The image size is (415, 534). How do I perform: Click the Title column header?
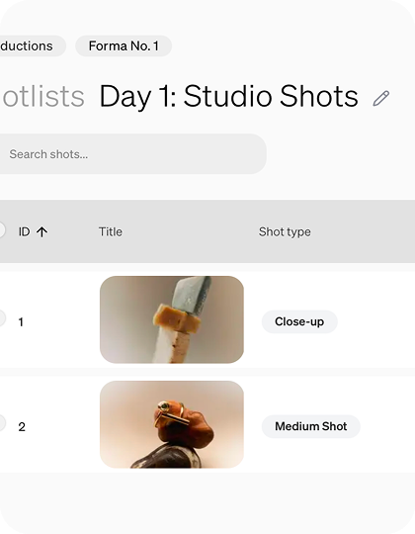(111, 232)
